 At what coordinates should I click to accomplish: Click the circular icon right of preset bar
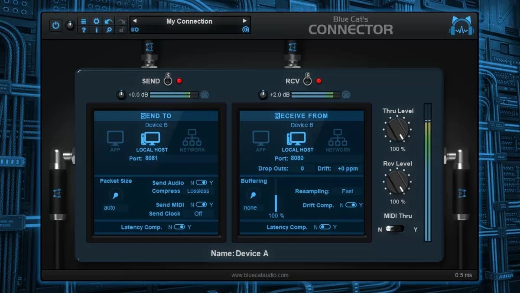point(245,29)
